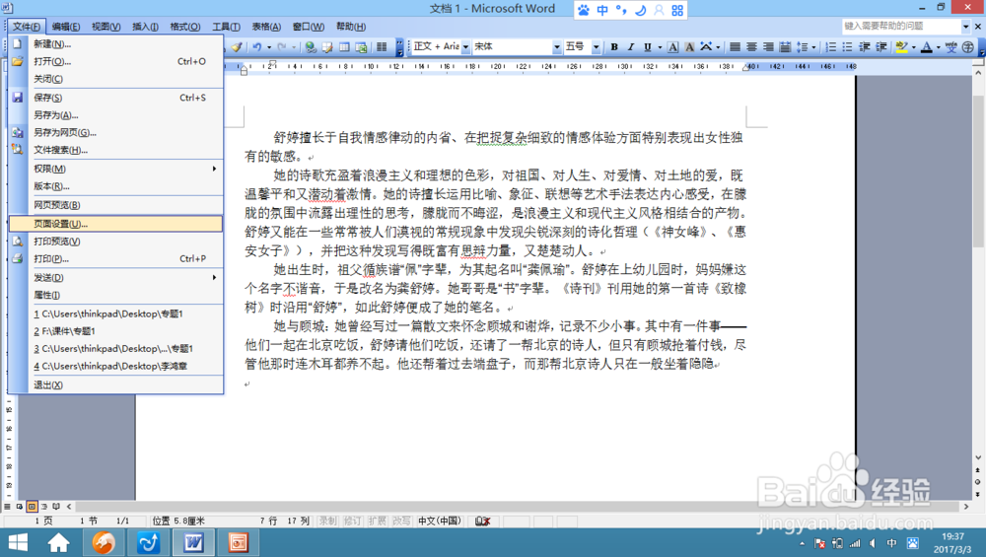The image size is (986, 557).
Task: Toggle 扩展 extend selection indicator
Action: 377,522
